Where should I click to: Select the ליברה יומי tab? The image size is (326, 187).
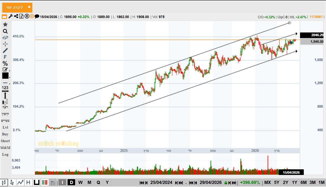[x=17, y=8]
